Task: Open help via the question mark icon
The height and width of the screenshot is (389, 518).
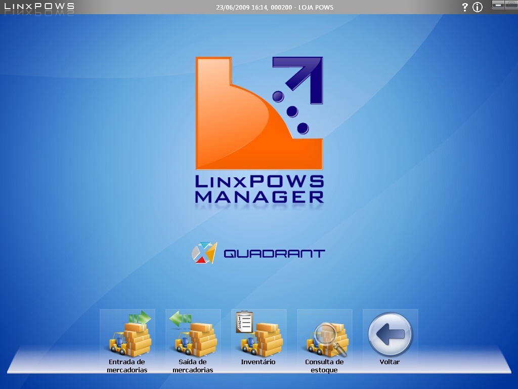Action: (x=465, y=7)
